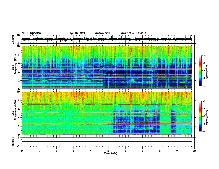Click the '0' tick on Time axis

[x=22, y=151]
